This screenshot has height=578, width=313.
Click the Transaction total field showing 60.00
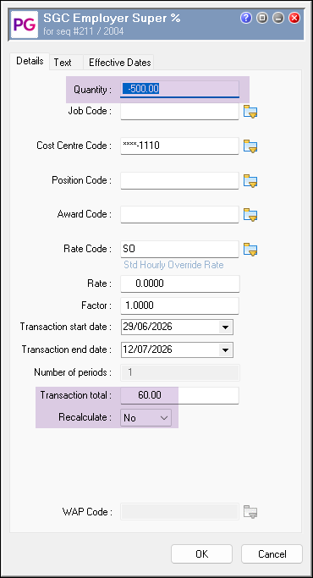coord(179,395)
